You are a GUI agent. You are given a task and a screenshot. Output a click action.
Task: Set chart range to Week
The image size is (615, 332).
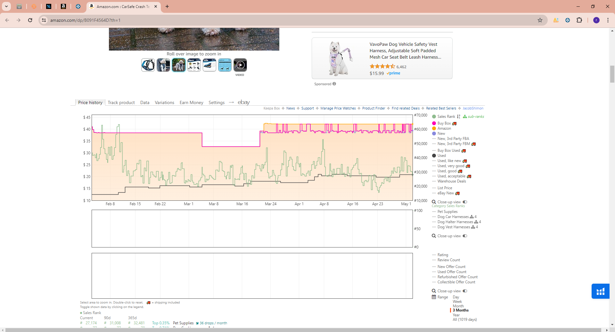(457, 302)
